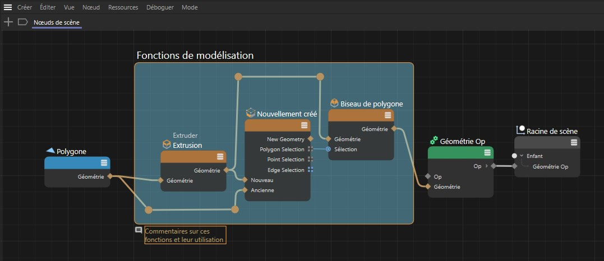Click the Sélection input port on Biseau
Viewport: 604px width, 261px height.
pyautogui.click(x=328, y=149)
